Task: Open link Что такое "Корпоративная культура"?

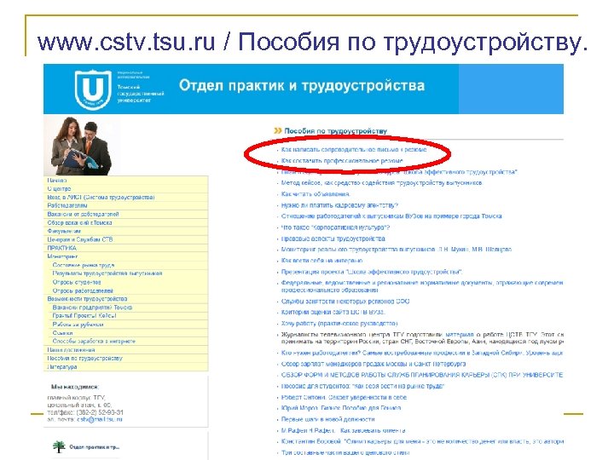Action: tap(335, 227)
